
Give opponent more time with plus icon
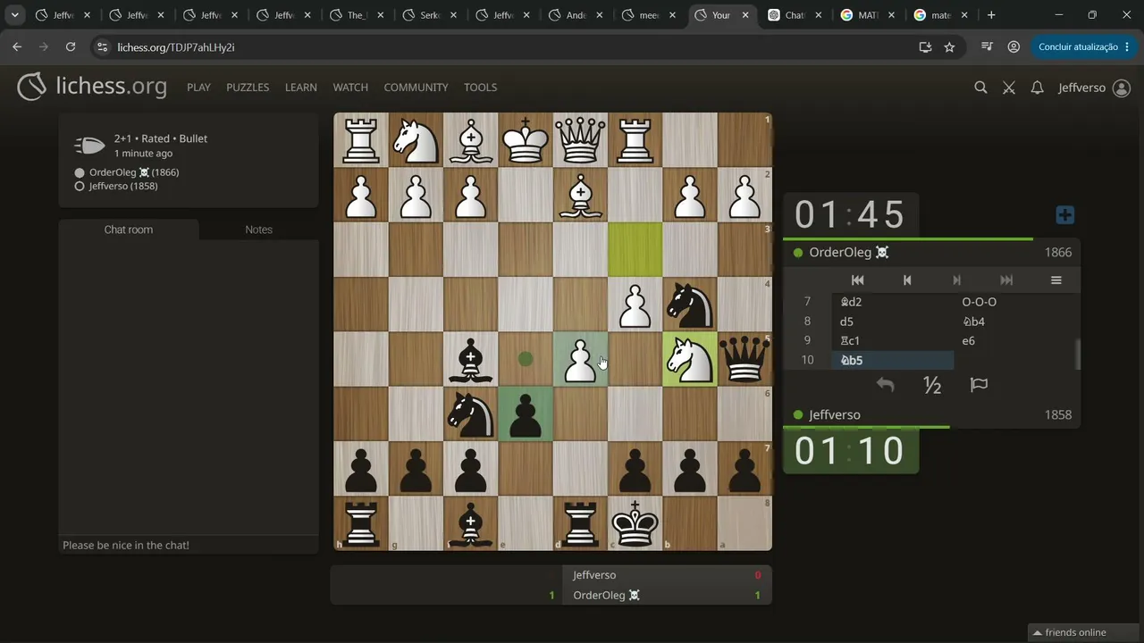pos(1064,215)
